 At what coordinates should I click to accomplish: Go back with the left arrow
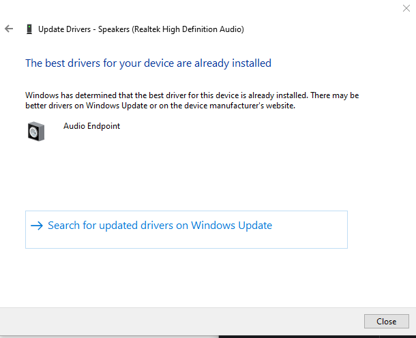tap(9, 29)
